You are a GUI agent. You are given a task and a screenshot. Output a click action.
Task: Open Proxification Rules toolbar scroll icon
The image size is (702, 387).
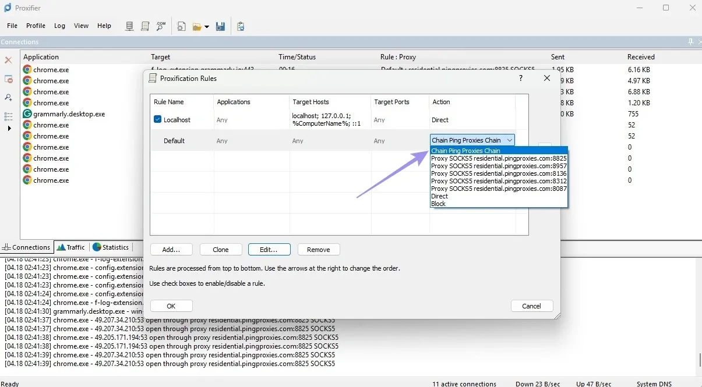click(x=145, y=26)
